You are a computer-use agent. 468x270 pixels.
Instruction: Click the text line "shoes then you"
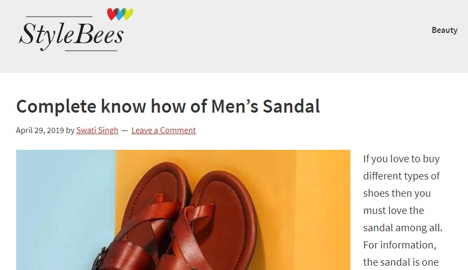[x=396, y=193]
